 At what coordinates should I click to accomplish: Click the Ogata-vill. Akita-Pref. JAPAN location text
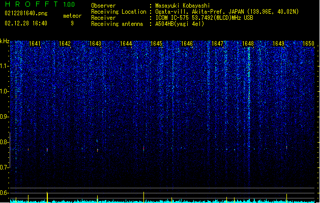[227, 12]
